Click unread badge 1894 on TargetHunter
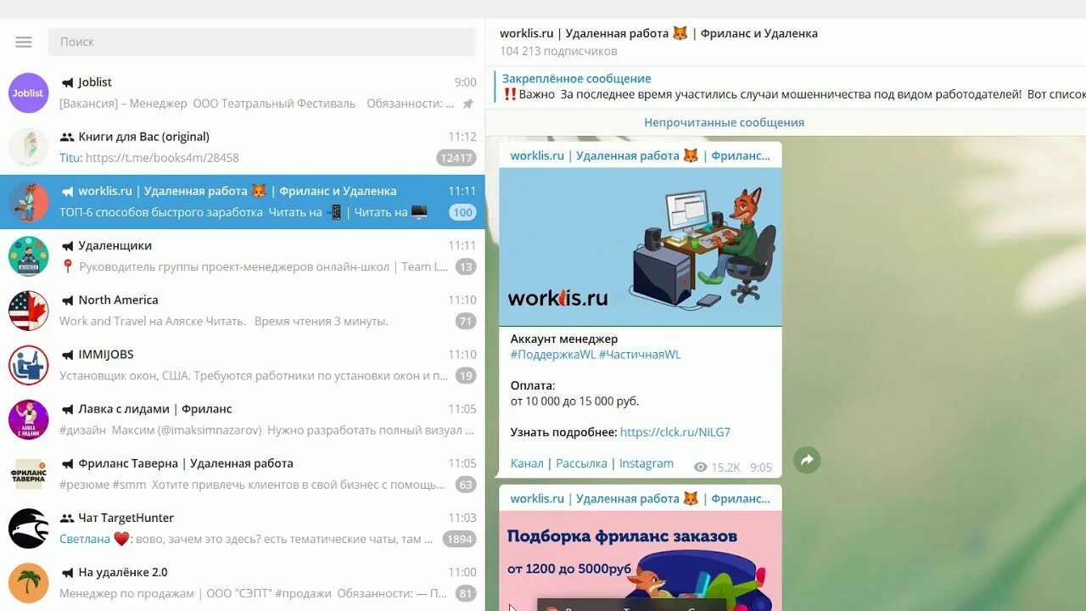This screenshot has height=611, width=1086. (x=459, y=539)
